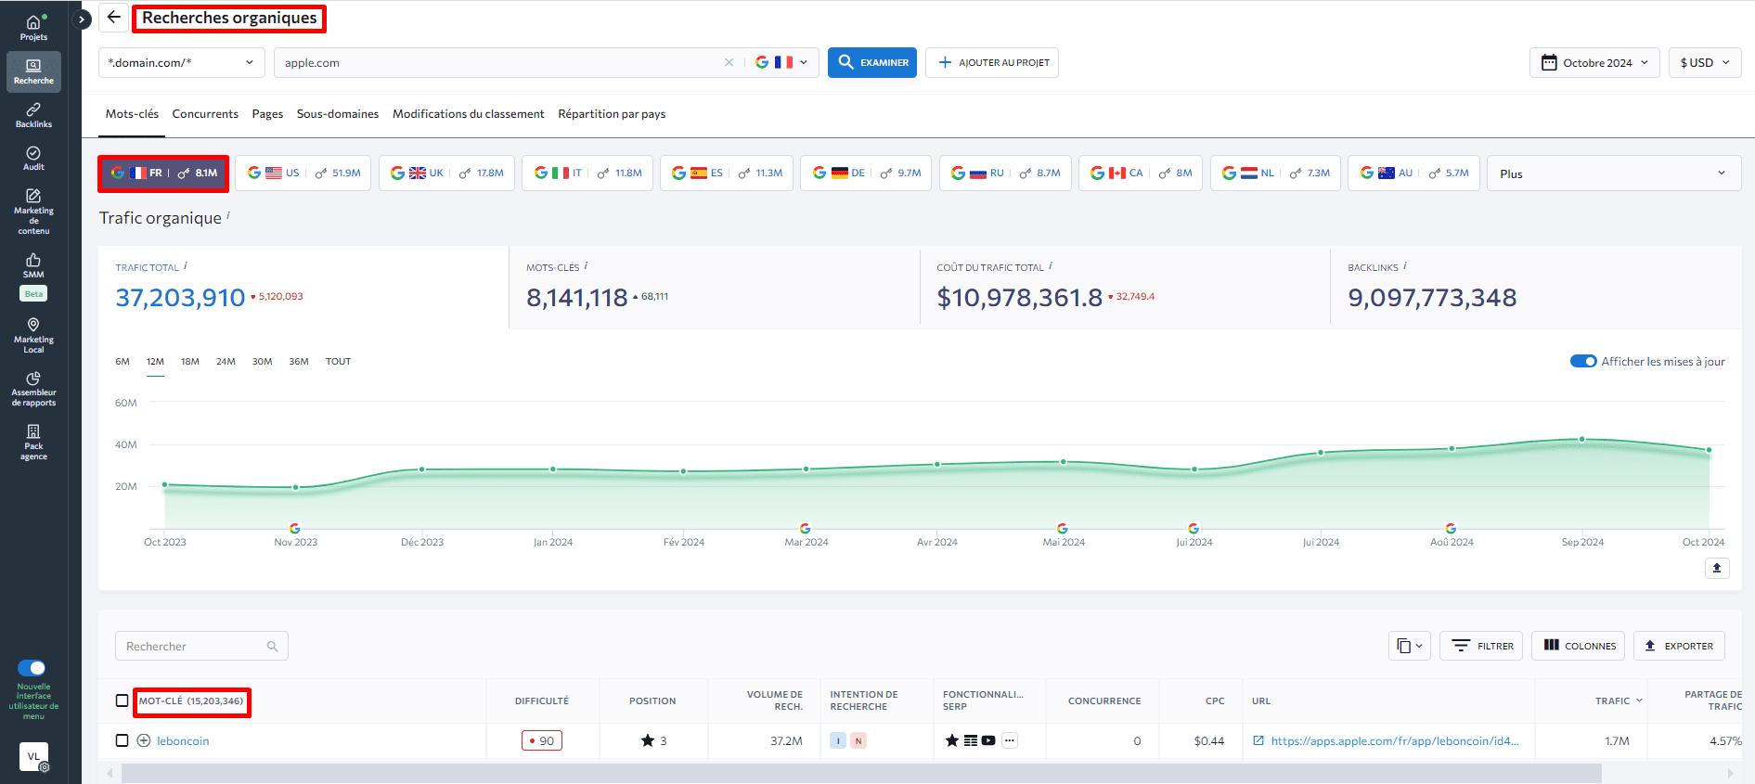This screenshot has width=1755, height=784.
Task: Click the EXAMINER button
Action: 872,63
